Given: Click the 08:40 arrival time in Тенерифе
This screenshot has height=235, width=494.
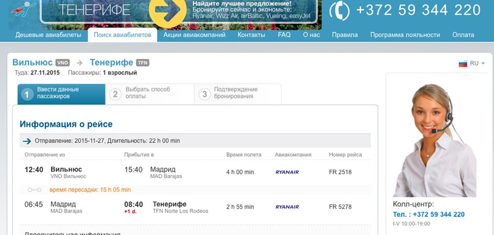Looking at the screenshot, I should click(134, 205).
